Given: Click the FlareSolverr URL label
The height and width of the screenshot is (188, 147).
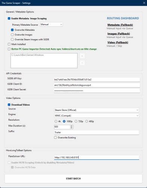Looking at the screenshot, I should [x=17, y=156].
